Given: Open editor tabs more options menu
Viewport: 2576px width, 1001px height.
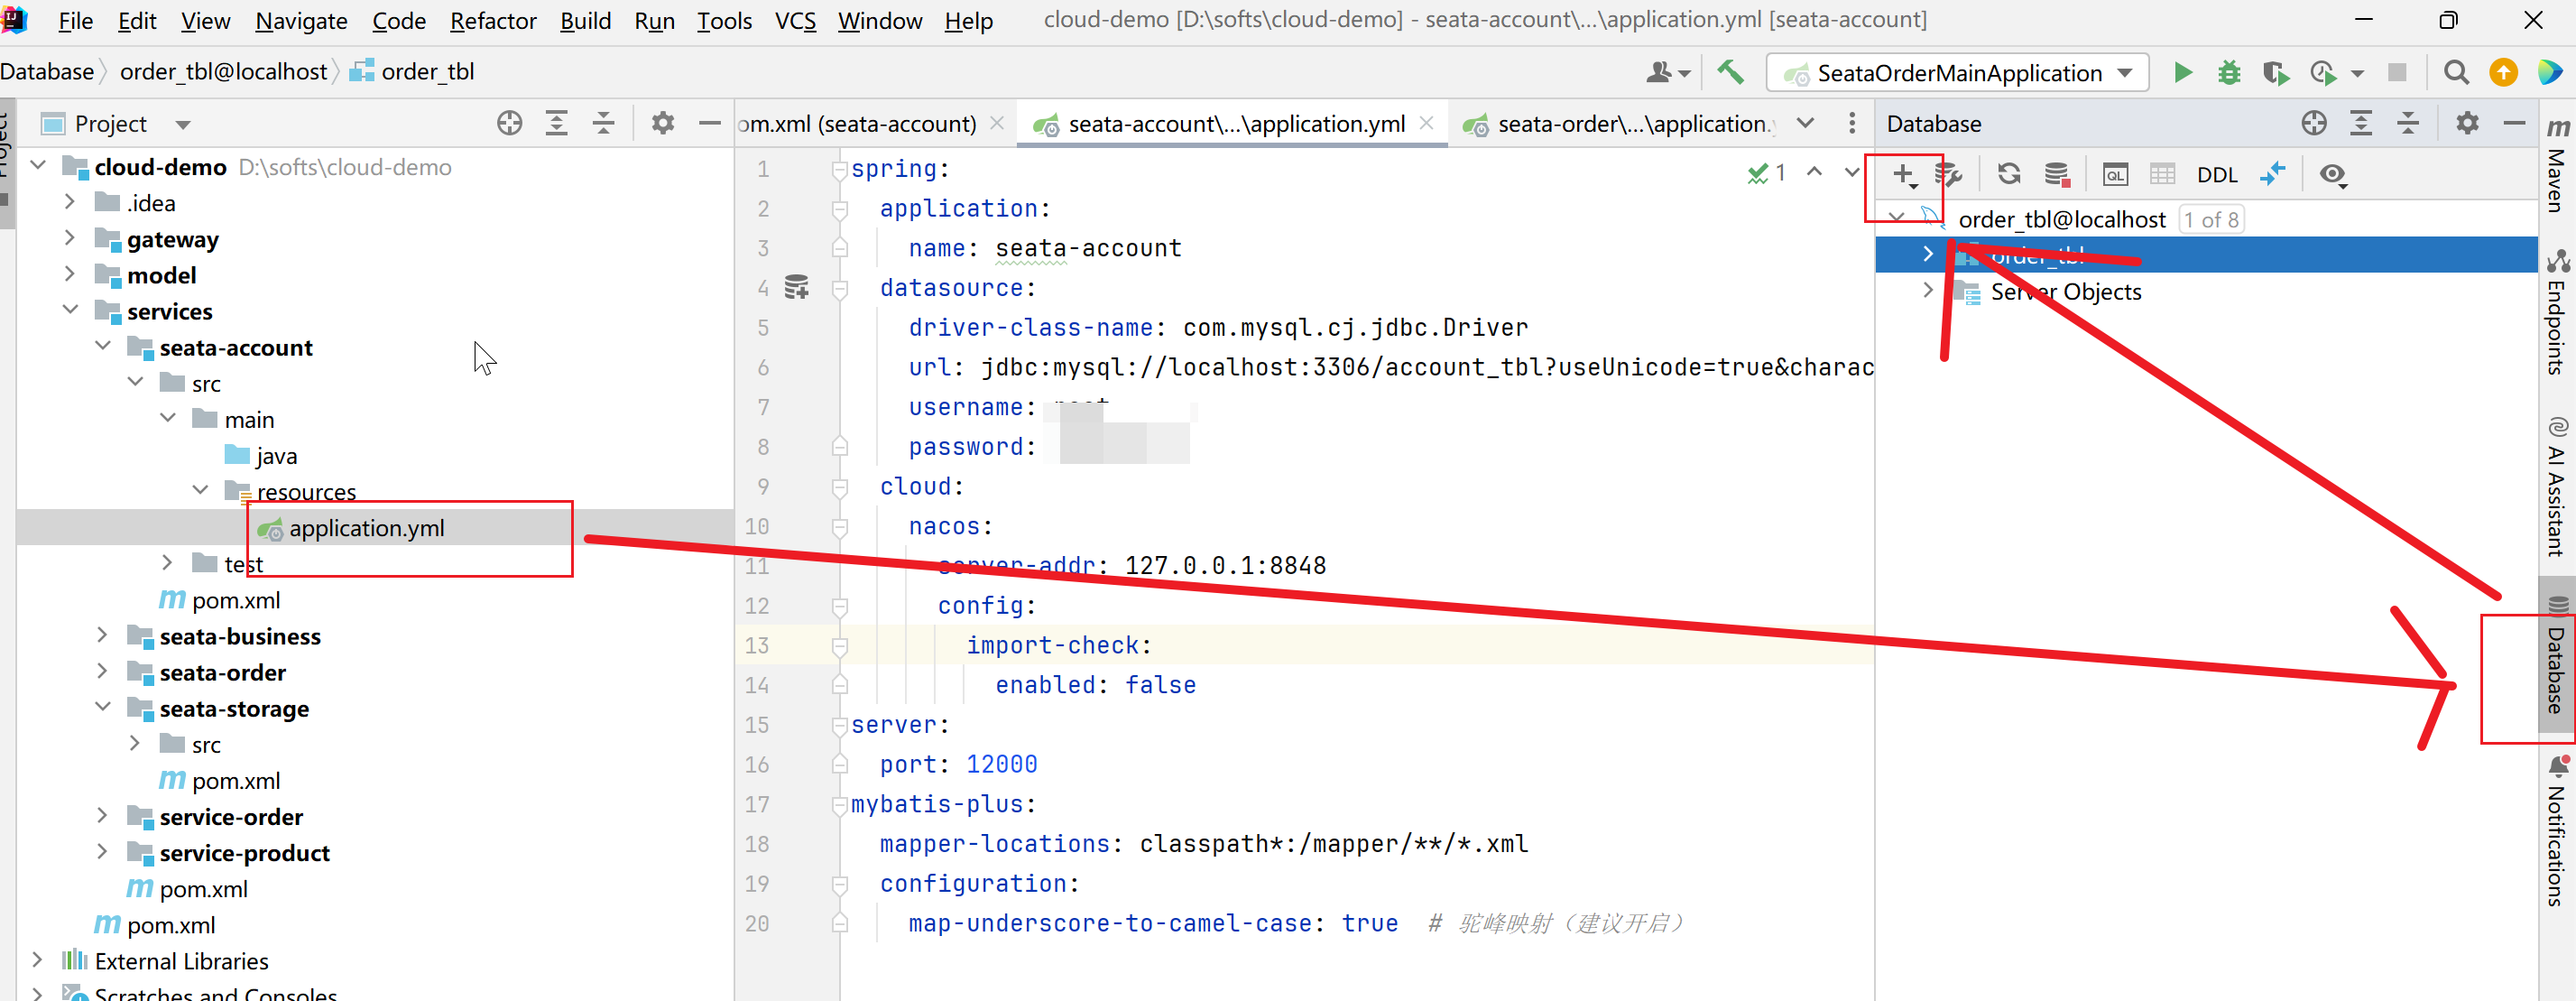Looking at the screenshot, I should pos(1851,123).
